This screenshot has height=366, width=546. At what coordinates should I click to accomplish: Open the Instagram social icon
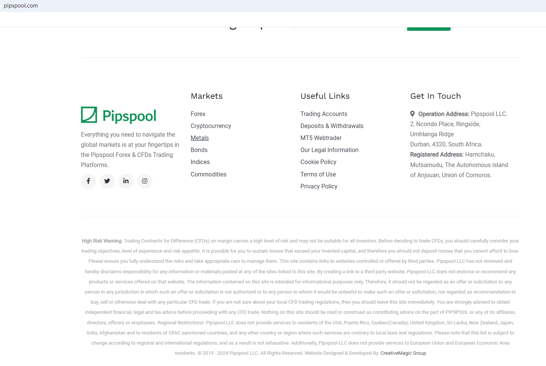click(145, 181)
